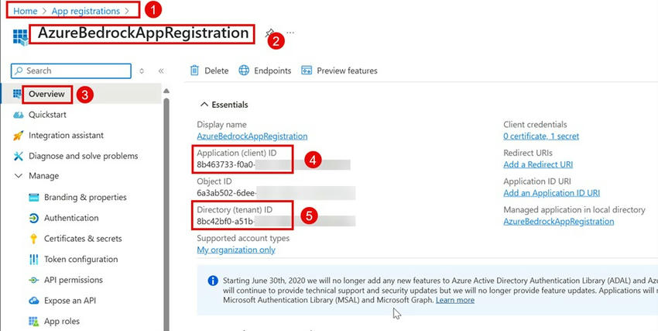Open Integration assistant page
Image resolution: width=658 pixels, height=331 pixels.
pyautogui.click(x=66, y=135)
